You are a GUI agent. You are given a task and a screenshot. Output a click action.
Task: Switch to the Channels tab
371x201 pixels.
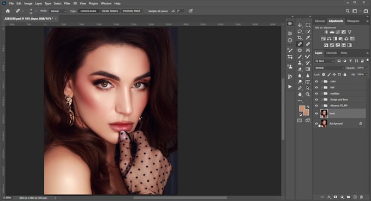pyautogui.click(x=331, y=53)
